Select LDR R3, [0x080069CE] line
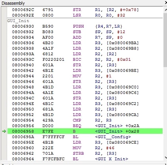The image size is (167, 165). pyautogui.click(x=85, y=142)
